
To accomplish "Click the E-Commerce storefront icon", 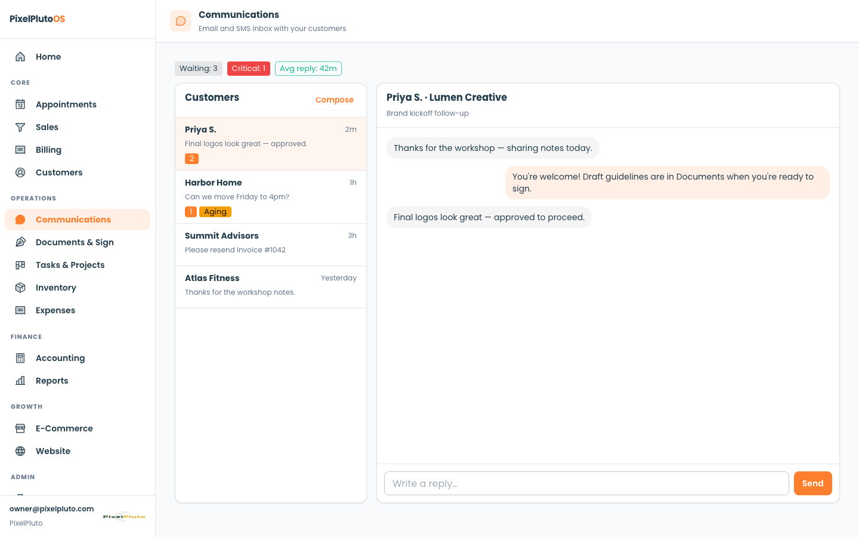I will pos(20,428).
